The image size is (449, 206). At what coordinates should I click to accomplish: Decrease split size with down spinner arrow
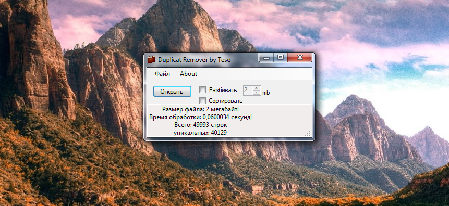tap(257, 93)
